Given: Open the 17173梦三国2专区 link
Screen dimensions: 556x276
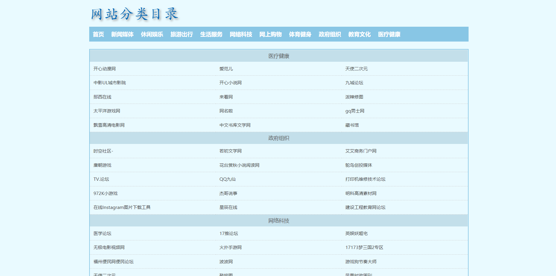Looking at the screenshot, I should click(364, 248).
